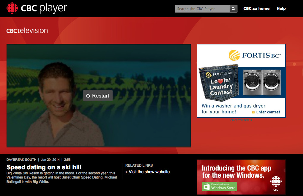Click the DAYBREAK SOUTH show label
Viewport: 303px width, 196px height.
tap(21, 160)
